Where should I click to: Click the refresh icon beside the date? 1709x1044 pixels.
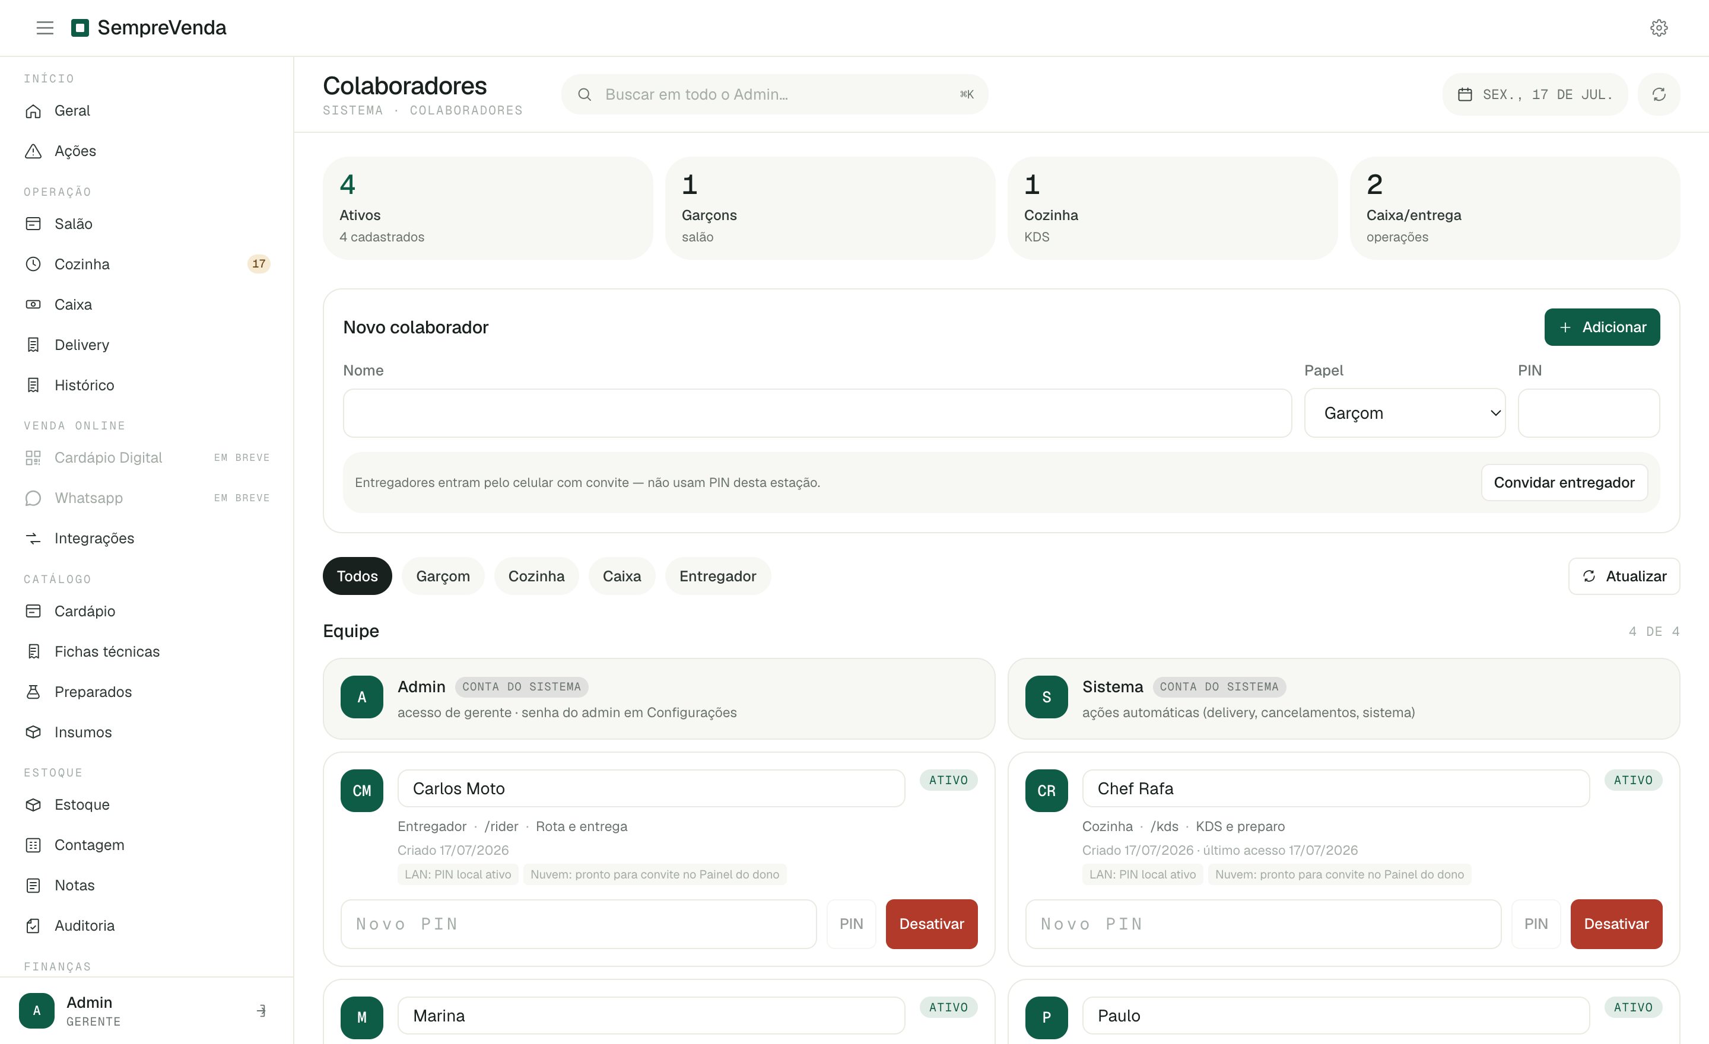pyautogui.click(x=1659, y=94)
